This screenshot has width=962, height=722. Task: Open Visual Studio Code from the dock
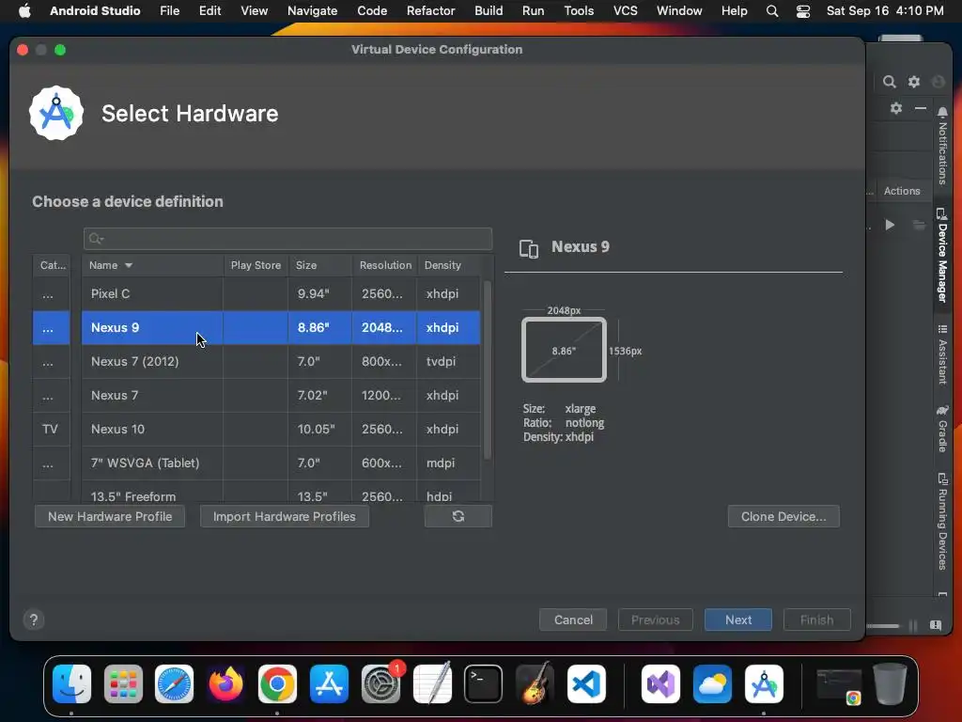point(586,684)
